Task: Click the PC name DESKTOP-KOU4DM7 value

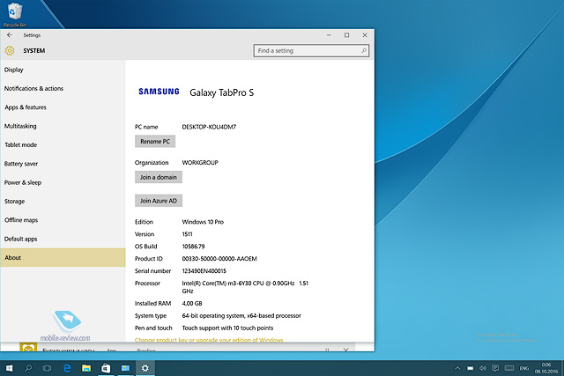Action: point(209,127)
